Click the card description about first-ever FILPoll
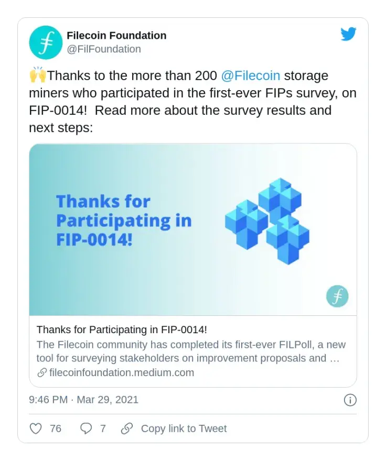The height and width of the screenshot is (461, 386). point(191,352)
